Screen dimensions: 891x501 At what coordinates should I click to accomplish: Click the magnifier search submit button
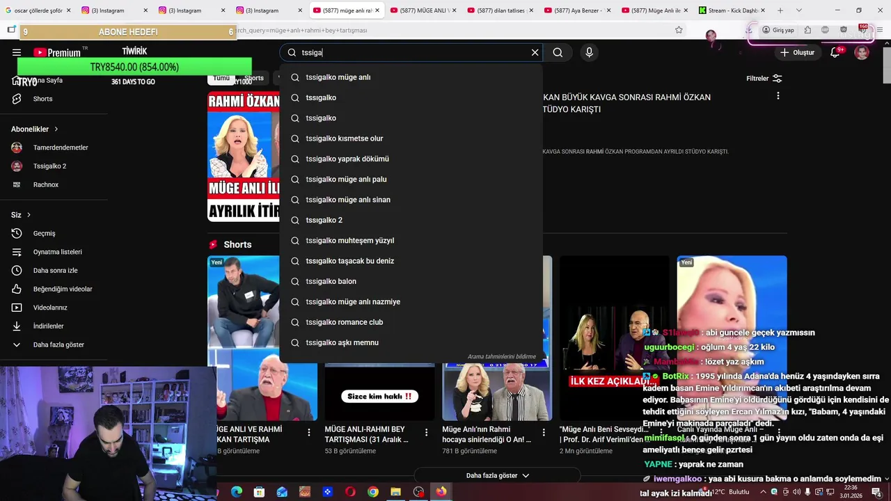(x=558, y=52)
